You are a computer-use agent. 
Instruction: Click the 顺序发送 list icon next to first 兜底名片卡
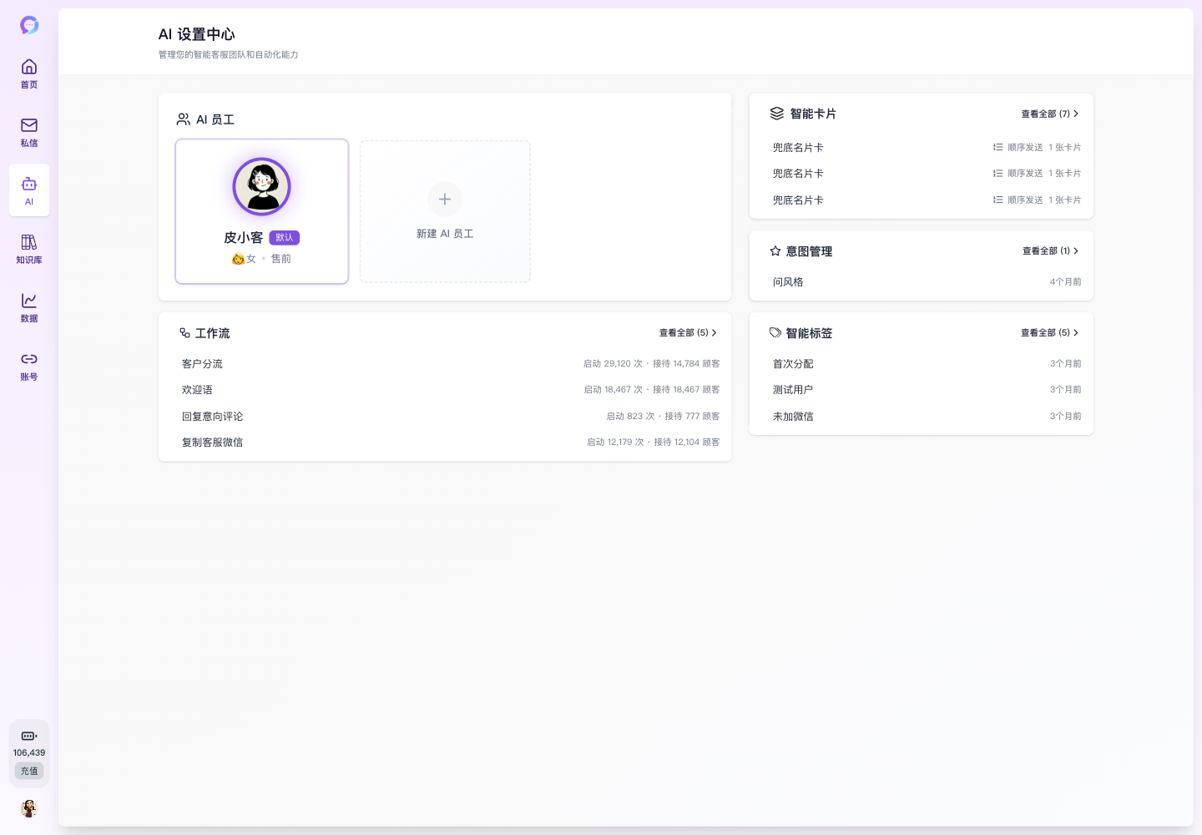point(998,147)
